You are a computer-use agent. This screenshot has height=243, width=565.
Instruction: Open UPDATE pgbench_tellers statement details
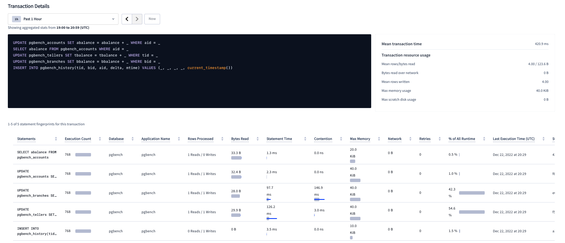point(37,212)
